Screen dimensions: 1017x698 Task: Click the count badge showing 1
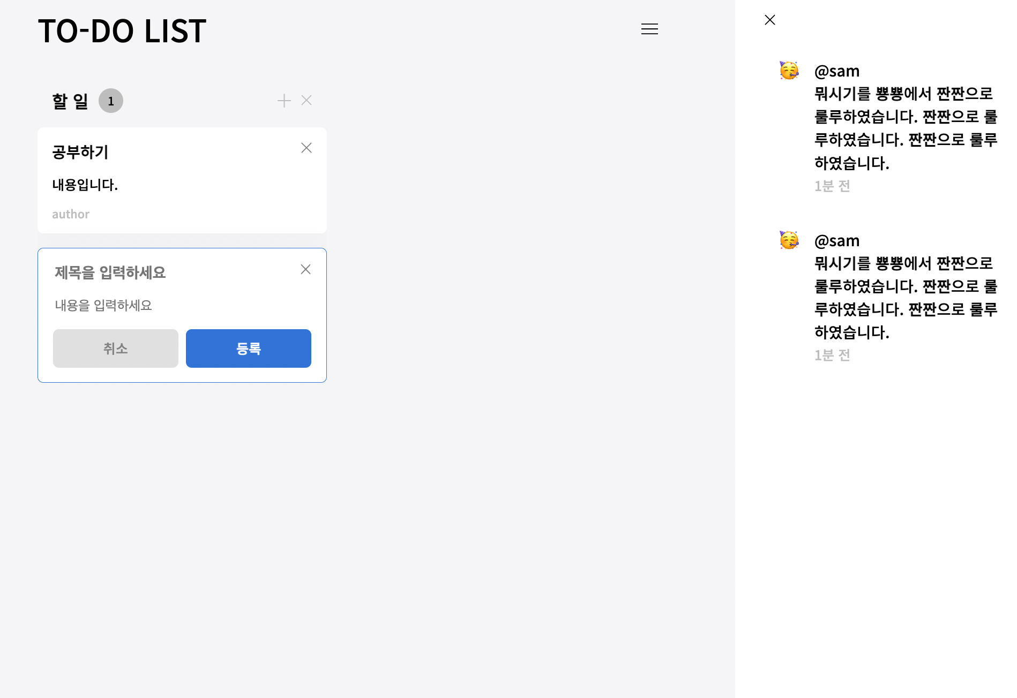[111, 100]
